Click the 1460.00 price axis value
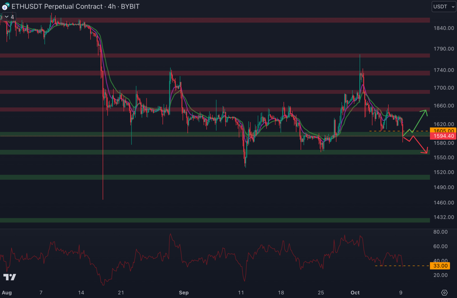This screenshot has height=298, width=457. (x=444, y=203)
